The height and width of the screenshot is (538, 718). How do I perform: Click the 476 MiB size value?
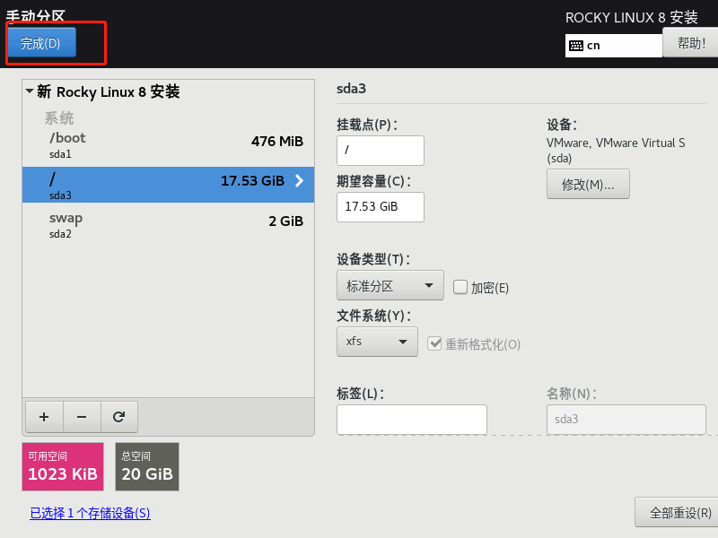click(277, 142)
